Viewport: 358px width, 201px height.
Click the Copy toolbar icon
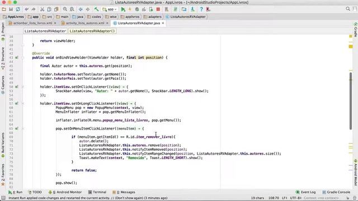(x=49, y=9)
